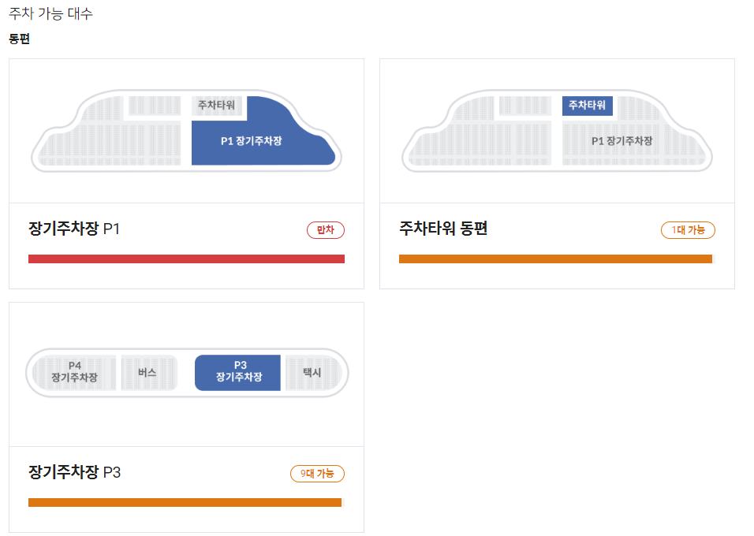Viewport: 754px width, 536px height.
Task: Click the 택시 section in the map
Action: click(312, 373)
